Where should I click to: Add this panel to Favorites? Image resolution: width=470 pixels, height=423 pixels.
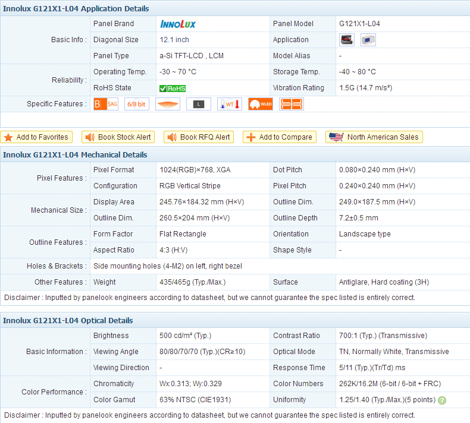[36, 137]
